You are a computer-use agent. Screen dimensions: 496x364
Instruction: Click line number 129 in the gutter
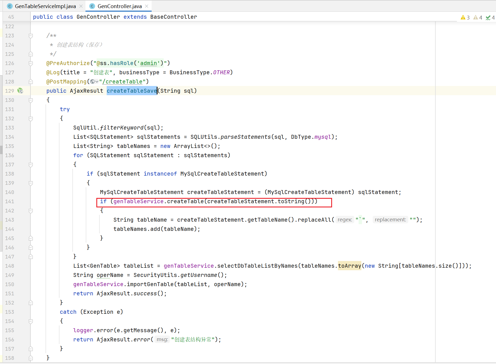9,91
